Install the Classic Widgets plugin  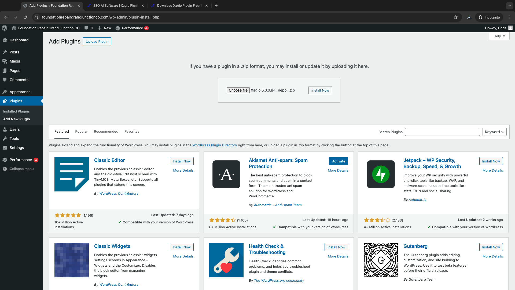pyautogui.click(x=182, y=247)
